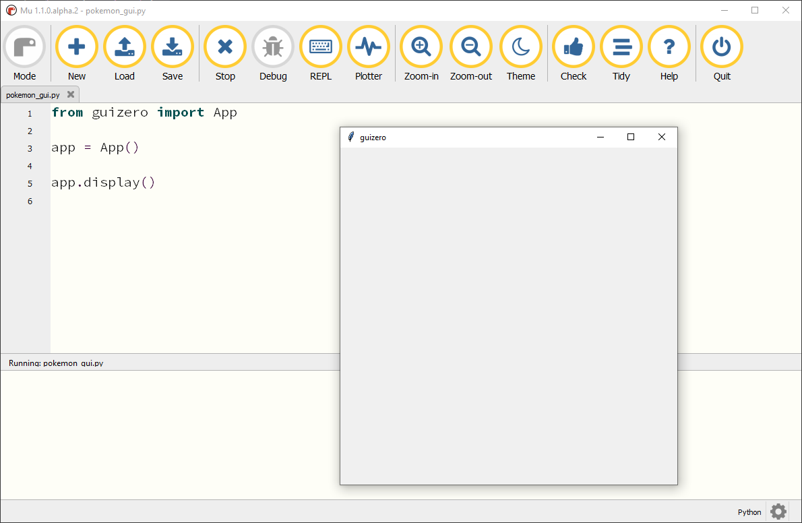Click the Mu logo in title bar

pyautogui.click(x=11, y=10)
